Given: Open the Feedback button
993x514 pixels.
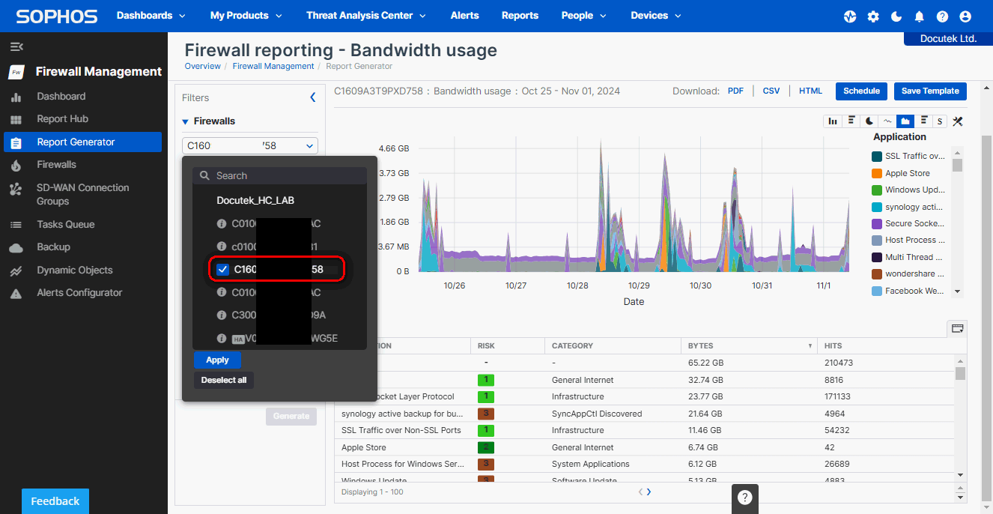Looking at the screenshot, I should coord(55,501).
